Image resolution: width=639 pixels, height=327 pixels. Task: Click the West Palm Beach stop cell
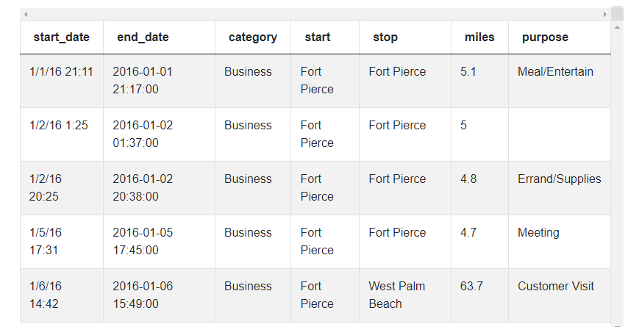click(x=397, y=295)
